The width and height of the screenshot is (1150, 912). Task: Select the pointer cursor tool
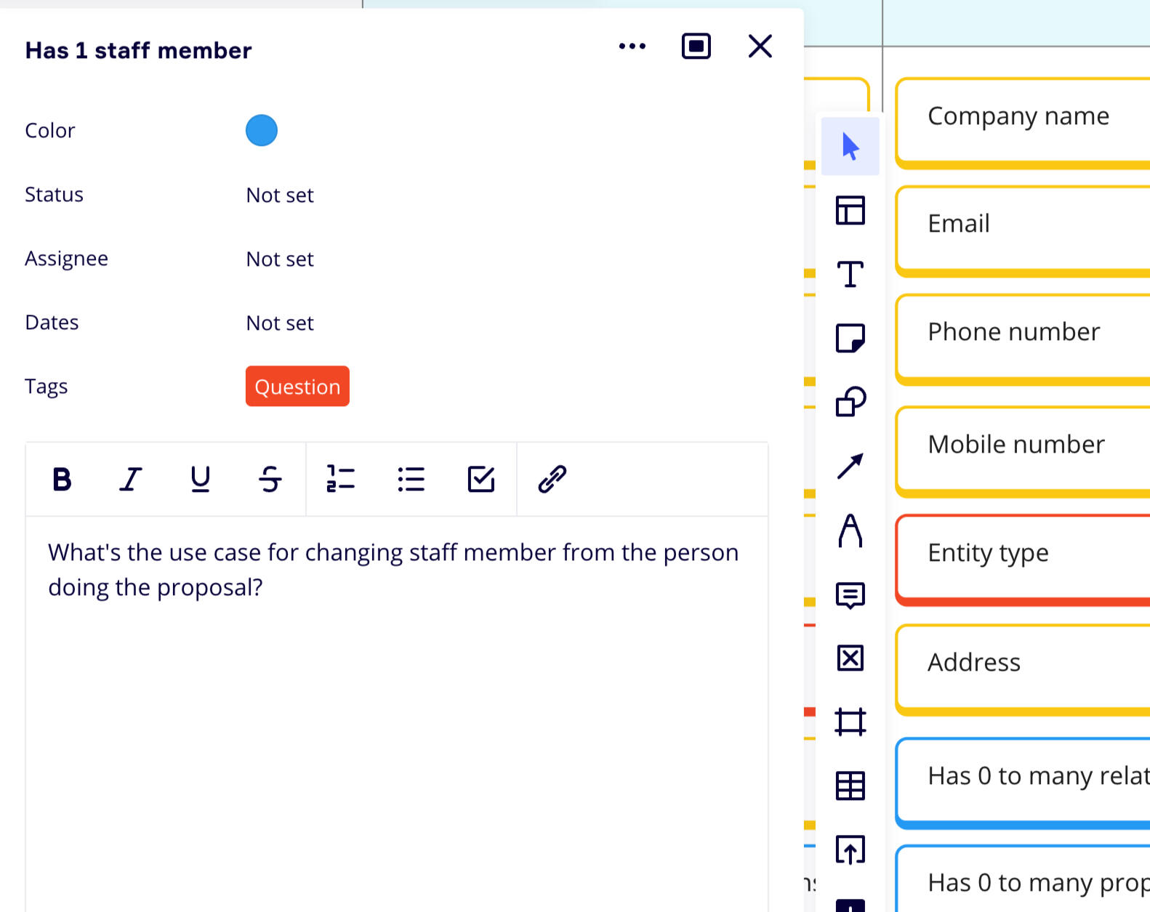coord(850,146)
